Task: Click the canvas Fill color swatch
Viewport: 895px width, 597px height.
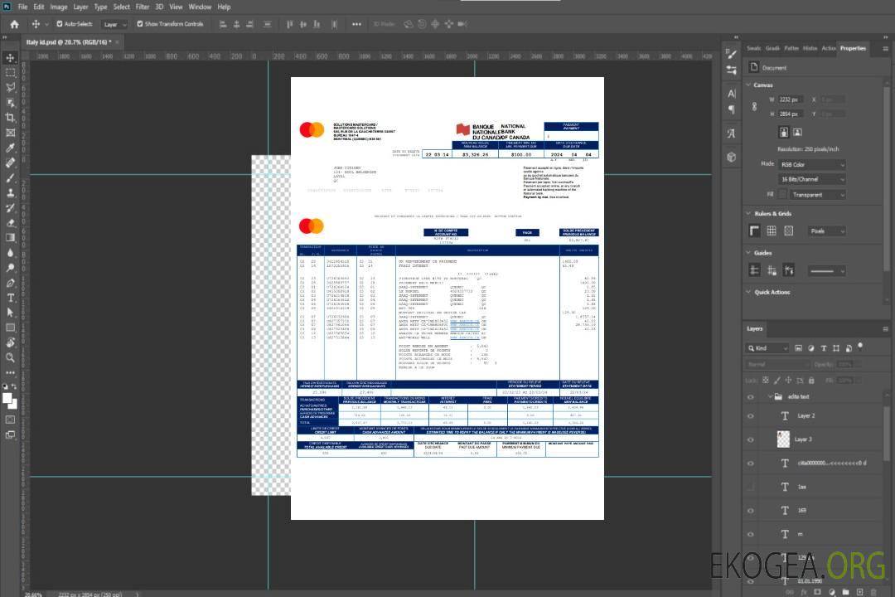Action: 783,195
